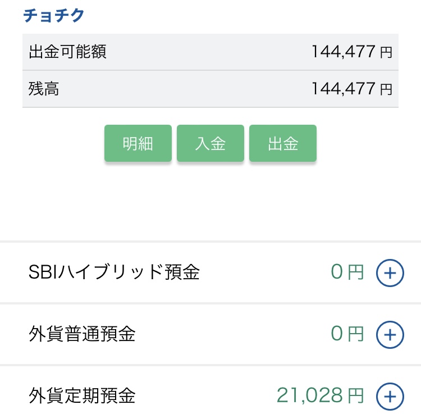421x414 pixels.
Task: Tap the 残高 value 144,477
Action: tap(343, 89)
